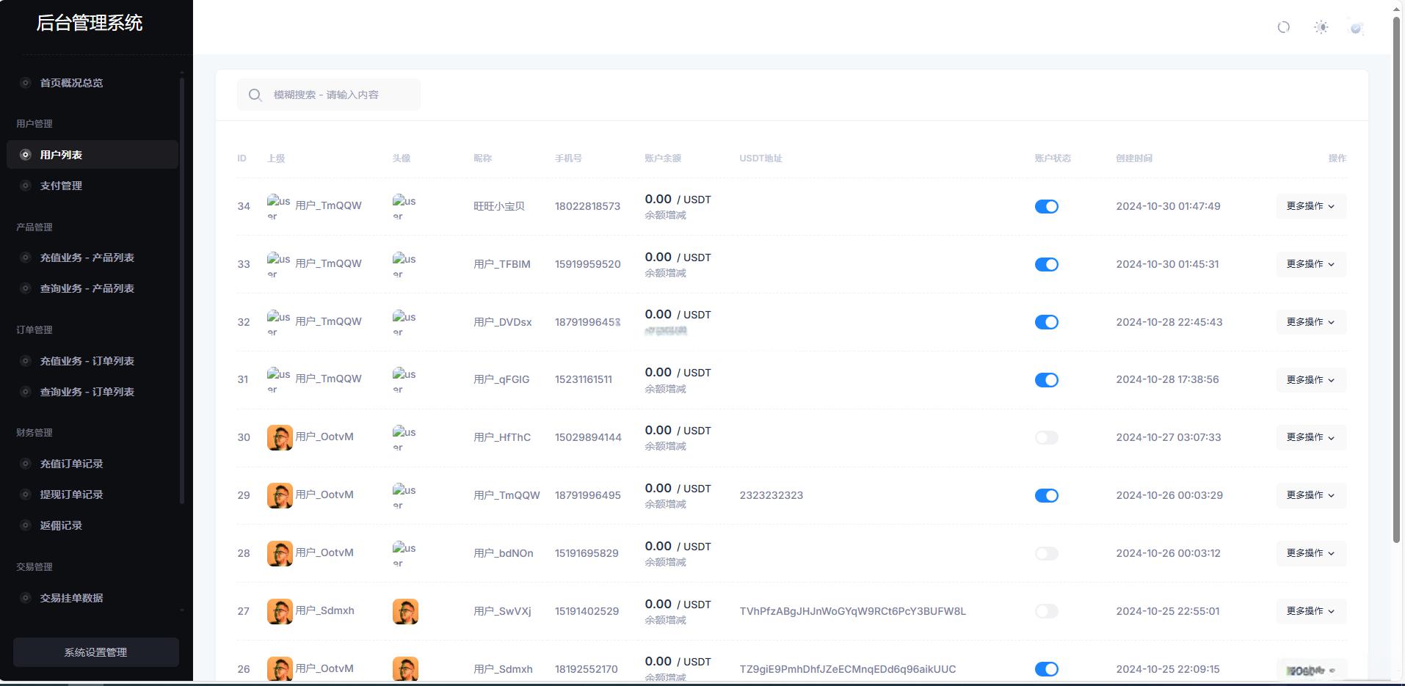The width and height of the screenshot is (1405, 686).
Task: Click the magnifier icon in search box
Action: (x=255, y=95)
